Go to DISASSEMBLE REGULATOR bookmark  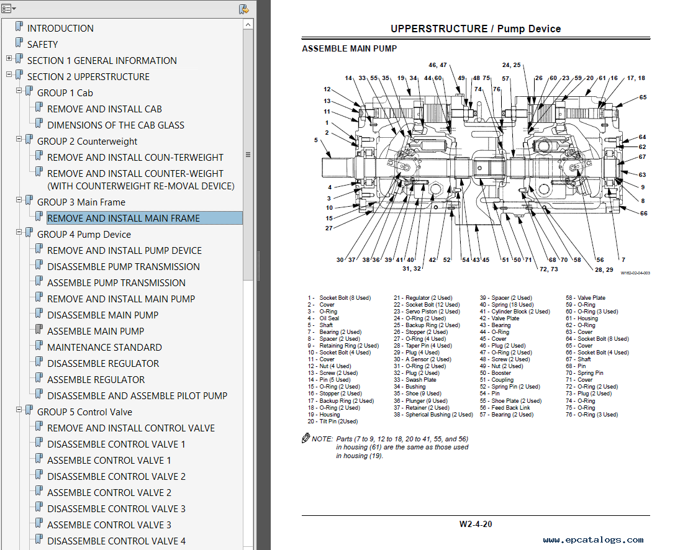coord(103,364)
